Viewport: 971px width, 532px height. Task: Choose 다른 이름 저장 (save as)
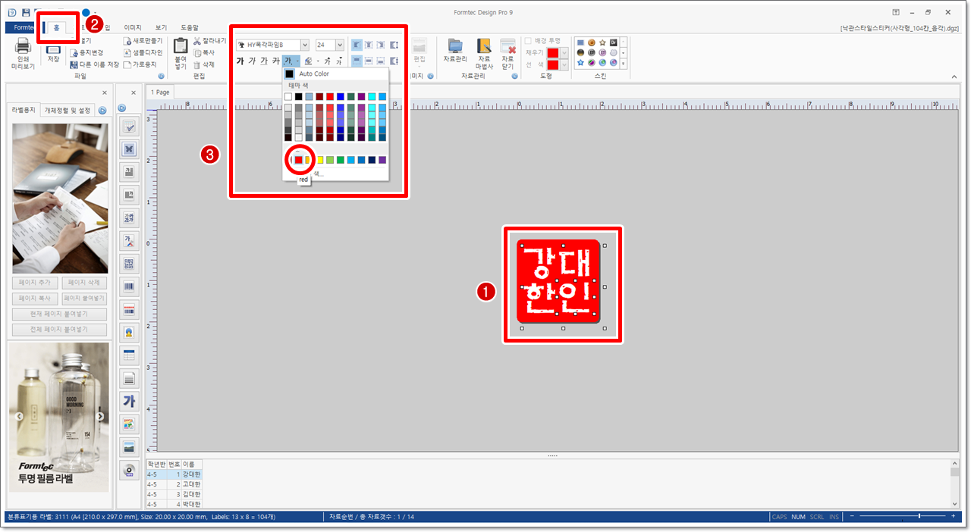pyautogui.click(x=94, y=65)
